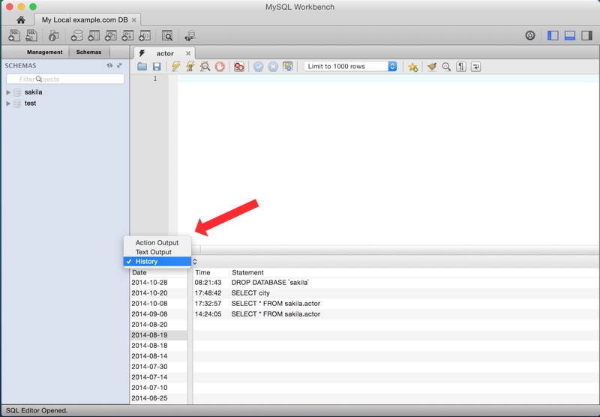Save the SQL script with the floppy disk icon

click(x=157, y=67)
